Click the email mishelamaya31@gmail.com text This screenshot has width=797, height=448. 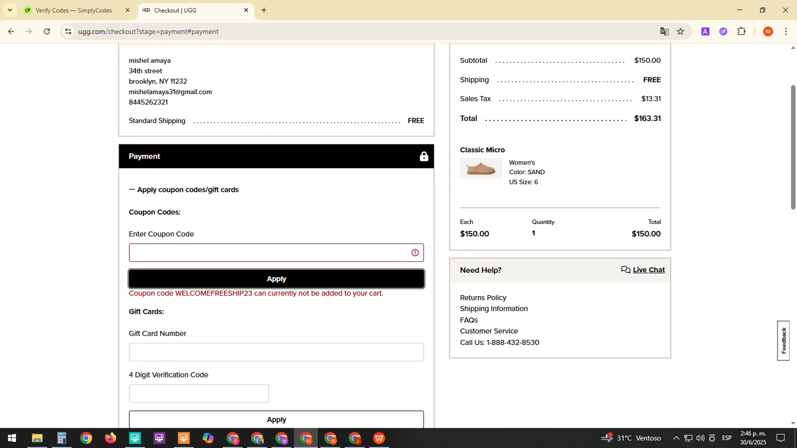pos(170,92)
